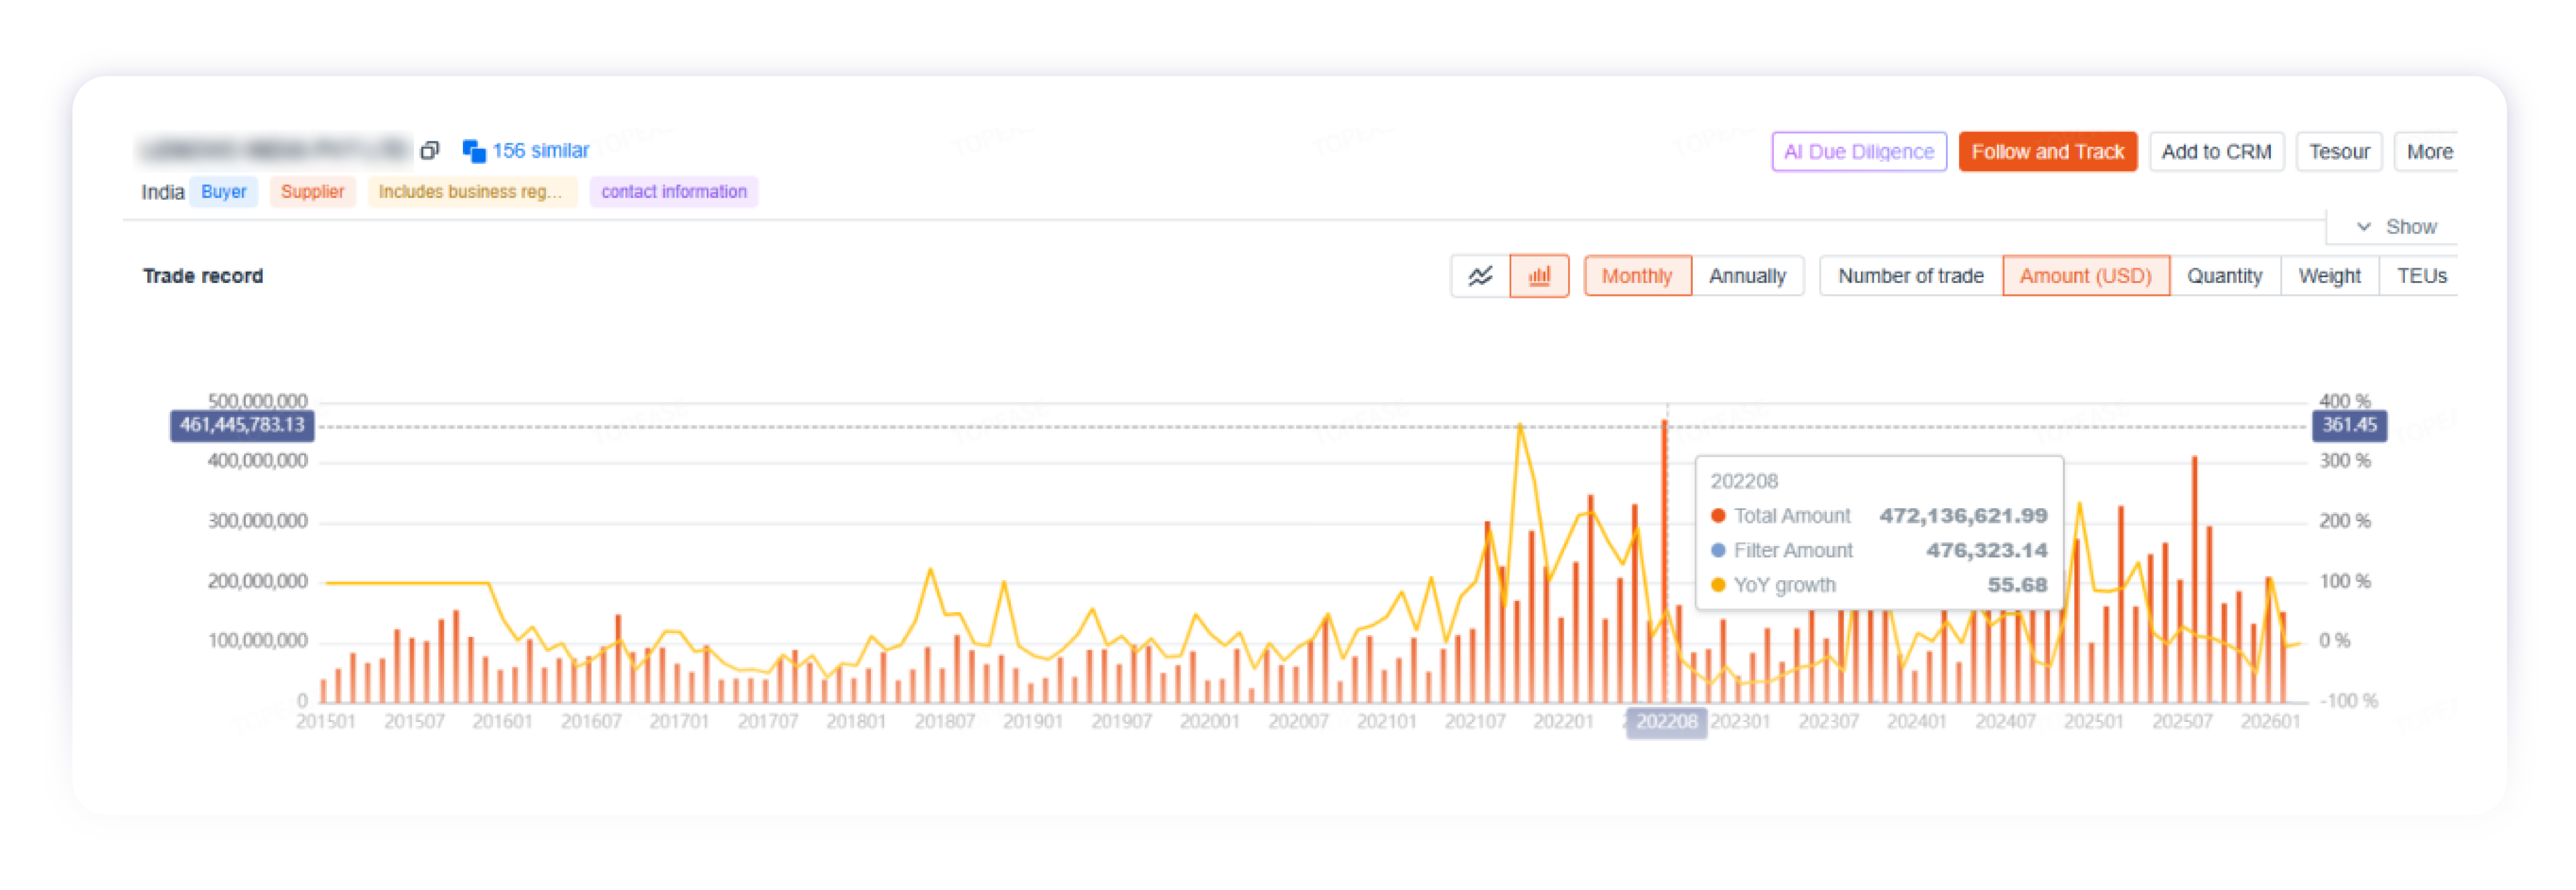Screen dimensions: 2576x890
Task: Open the 156 similar companies link
Action: (540, 151)
